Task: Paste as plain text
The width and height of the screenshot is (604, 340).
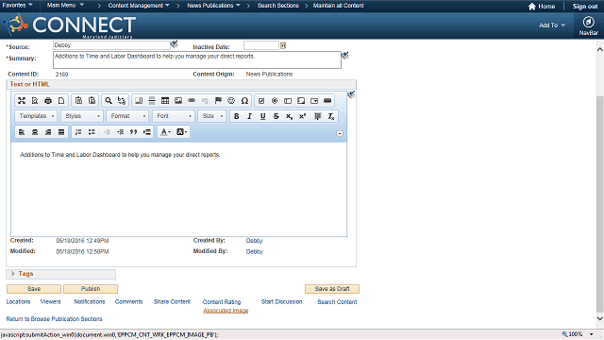Action: [78, 101]
